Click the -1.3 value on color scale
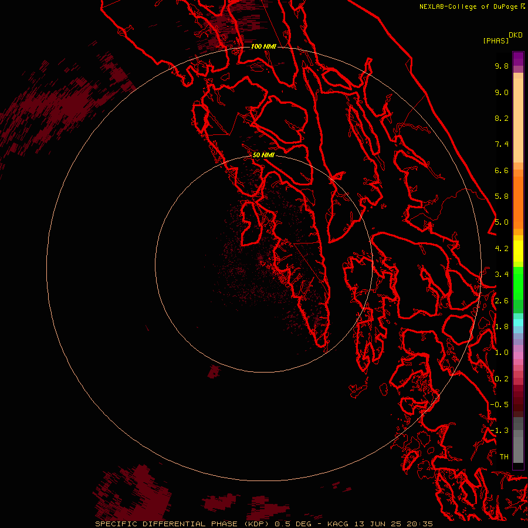The image size is (528, 528). tap(499, 431)
